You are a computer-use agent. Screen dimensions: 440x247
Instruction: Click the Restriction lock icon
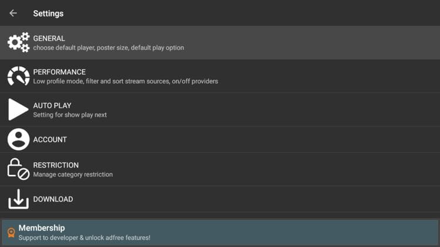pyautogui.click(x=18, y=169)
